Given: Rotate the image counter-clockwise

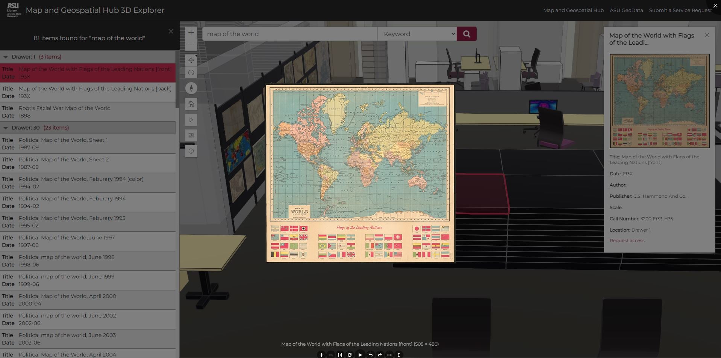Looking at the screenshot, I should 371,355.
